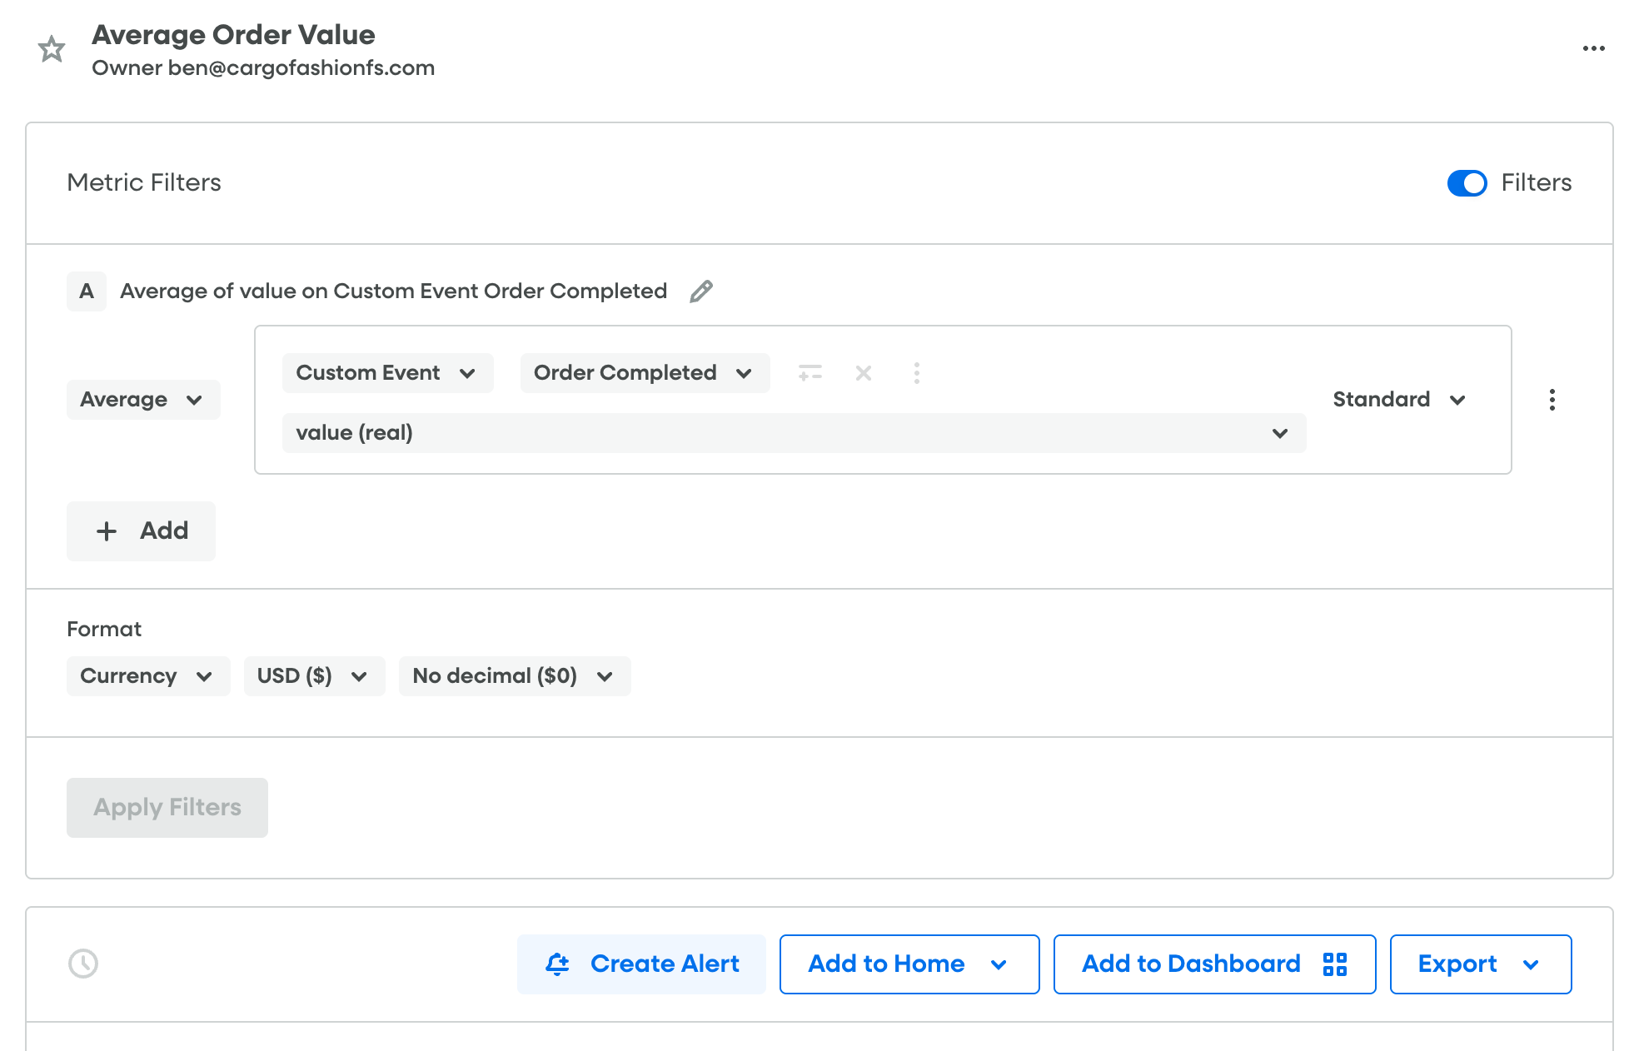Open the No decimal ($0) dropdown
This screenshot has width=1634, height=1051.
pos(515,675)
